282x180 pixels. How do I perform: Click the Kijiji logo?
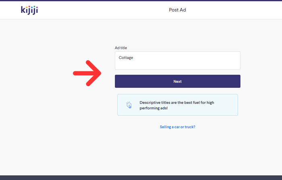pos(30,10)
